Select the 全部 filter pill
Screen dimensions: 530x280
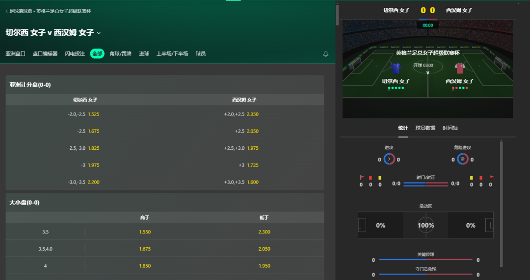point(97,54)
